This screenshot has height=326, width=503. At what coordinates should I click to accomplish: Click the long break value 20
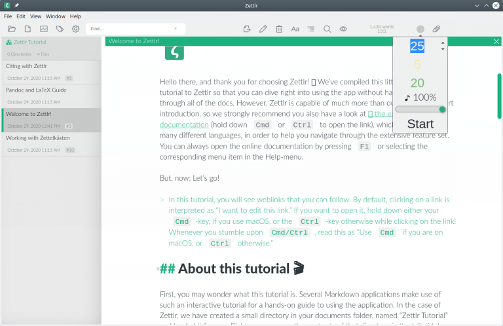(417, 83)
